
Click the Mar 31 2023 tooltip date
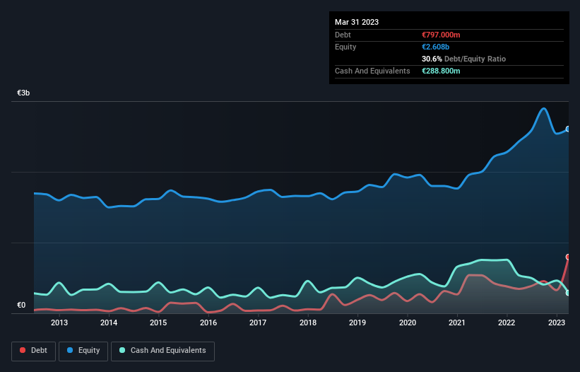tap(357, 22)
